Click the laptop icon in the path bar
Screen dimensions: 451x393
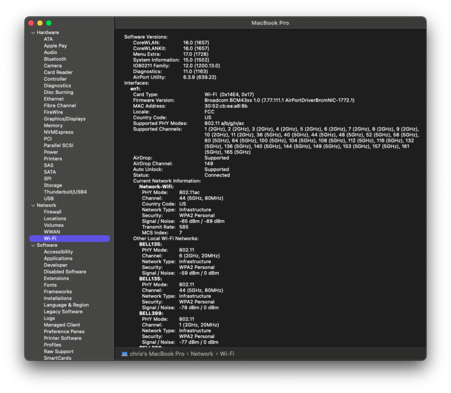tap(124, 354)
